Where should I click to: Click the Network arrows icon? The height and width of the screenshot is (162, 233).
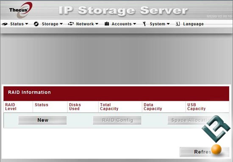[x=71, y=24]
